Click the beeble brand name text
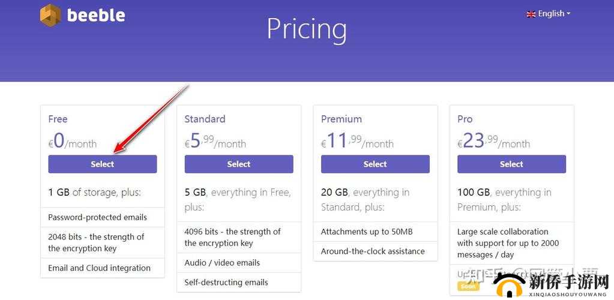 tap(96, 15)
